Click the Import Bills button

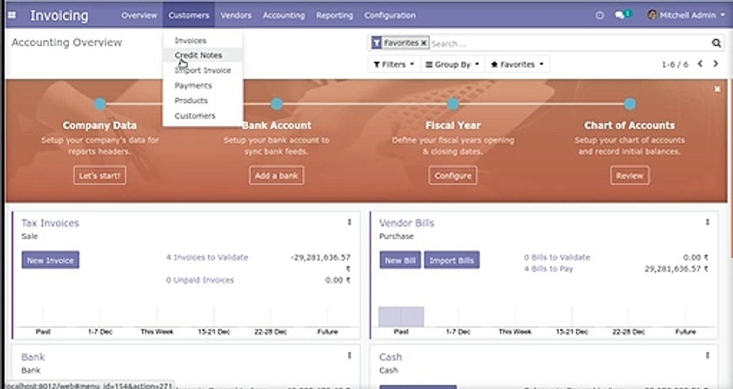click(452, 260)
